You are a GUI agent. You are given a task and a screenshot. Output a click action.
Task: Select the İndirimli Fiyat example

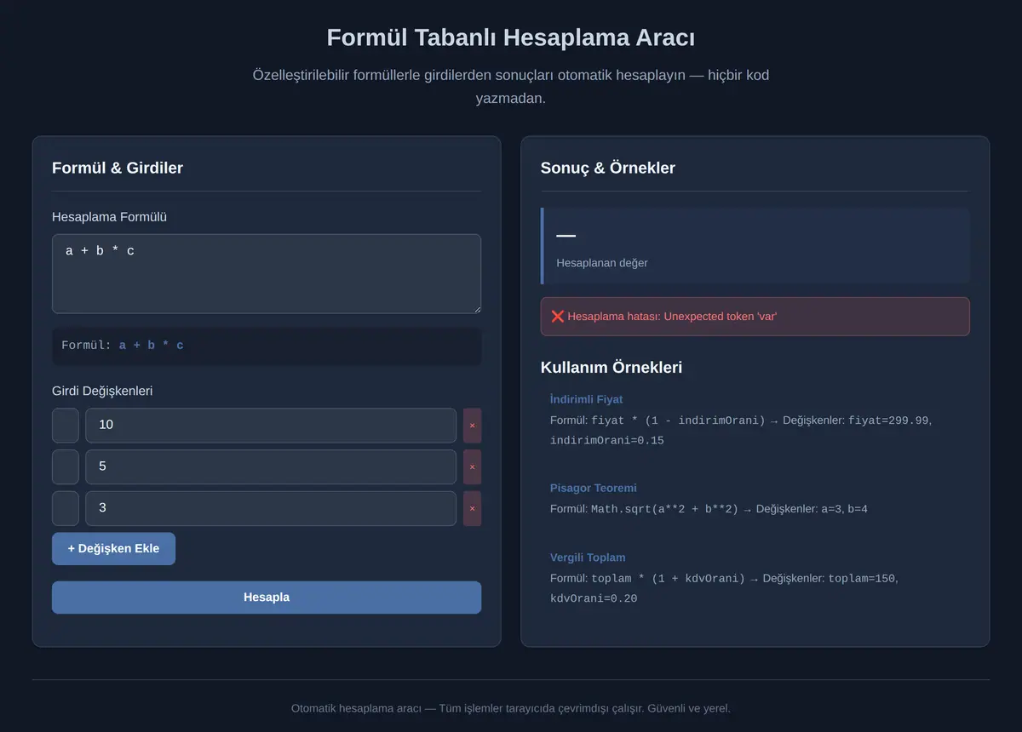[586, 399]
